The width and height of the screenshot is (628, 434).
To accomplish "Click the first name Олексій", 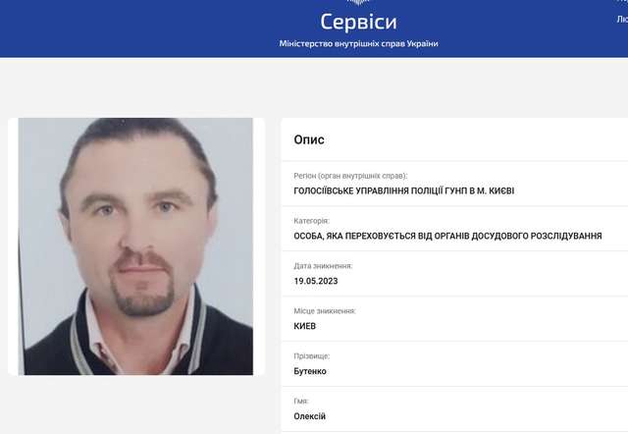I will (x=310, y=416).
